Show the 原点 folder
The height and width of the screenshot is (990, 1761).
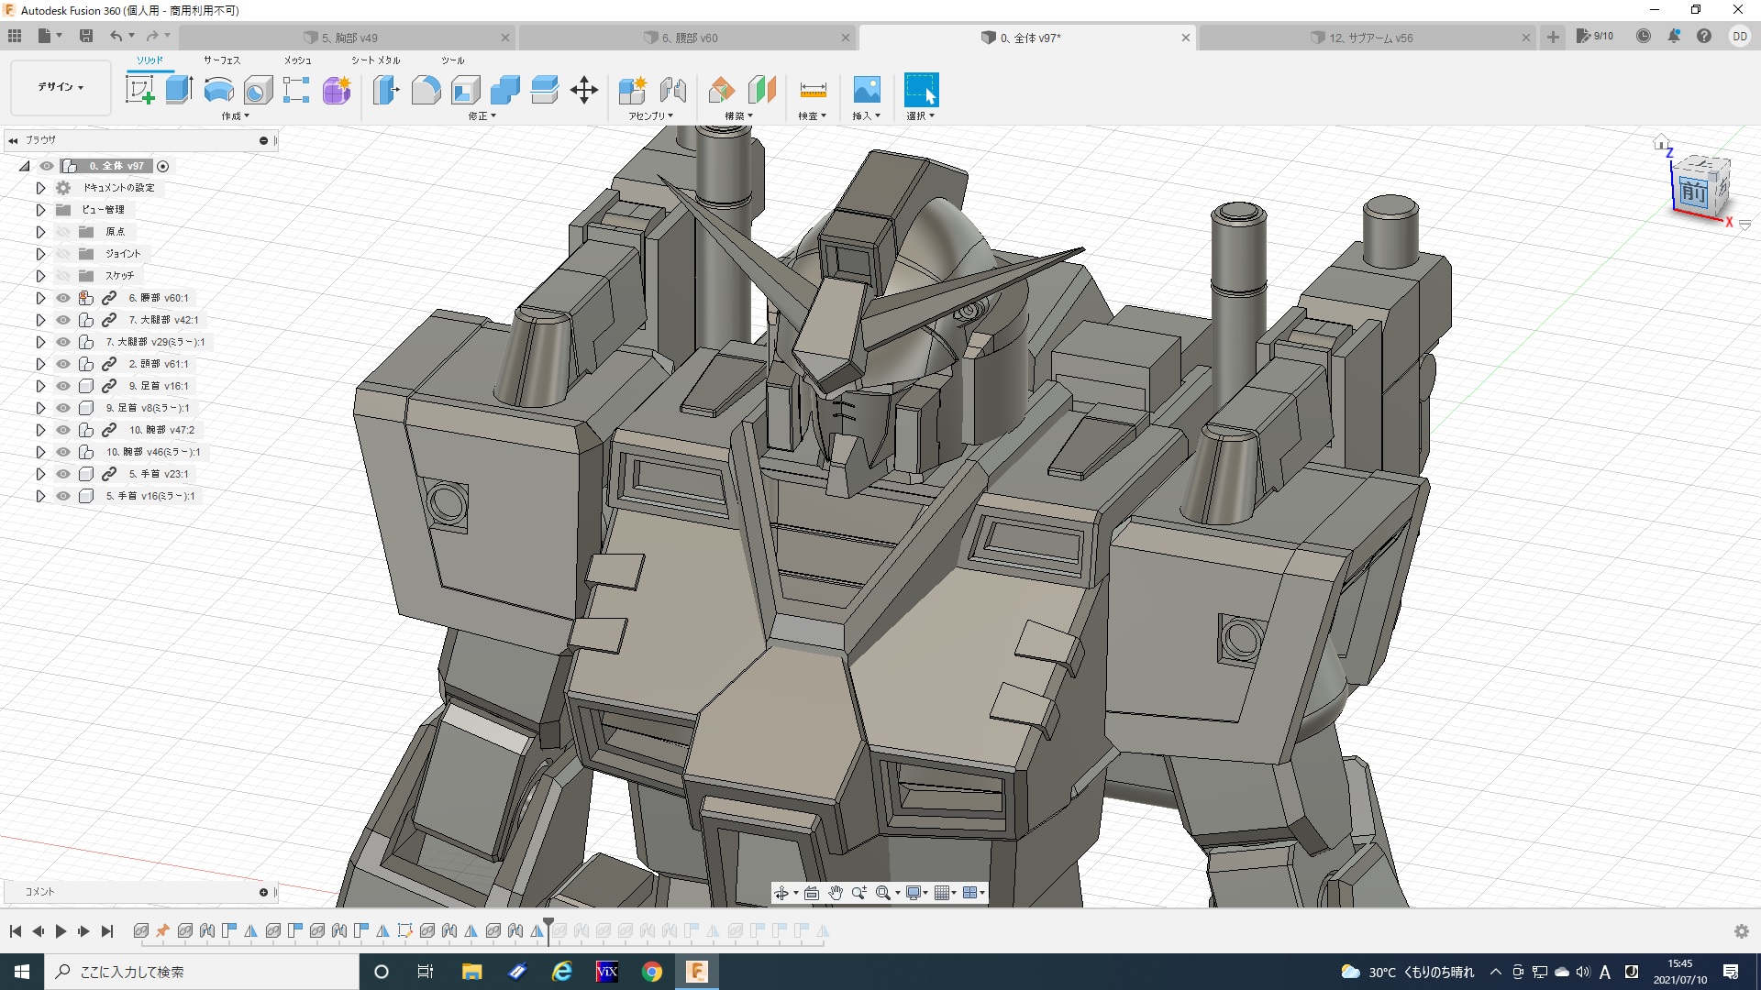[x=63, y=232]
